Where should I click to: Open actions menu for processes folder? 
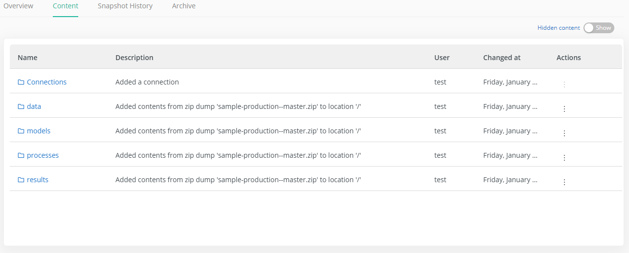(564, 158)
